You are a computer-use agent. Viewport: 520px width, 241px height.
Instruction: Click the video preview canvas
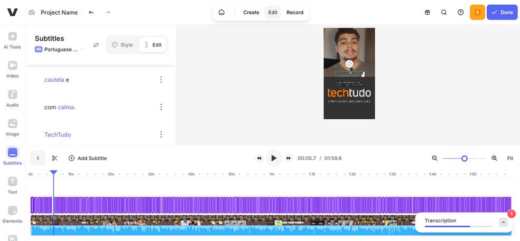[349, 73]
